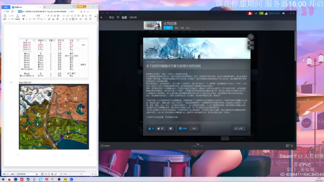Open a new tab in WPS with plus
This screenshot has width=324, height=182.
[45, 7]
